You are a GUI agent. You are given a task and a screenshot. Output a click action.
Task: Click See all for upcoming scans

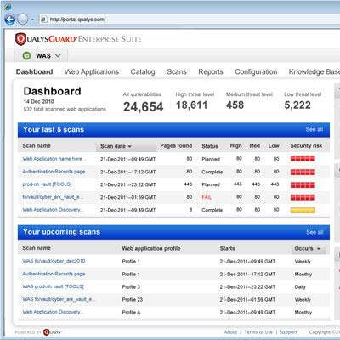pyautogui.click(x=314, y=232)
